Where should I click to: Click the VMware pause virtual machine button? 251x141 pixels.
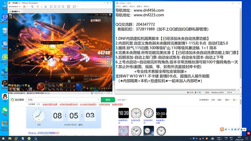(24, 6)
